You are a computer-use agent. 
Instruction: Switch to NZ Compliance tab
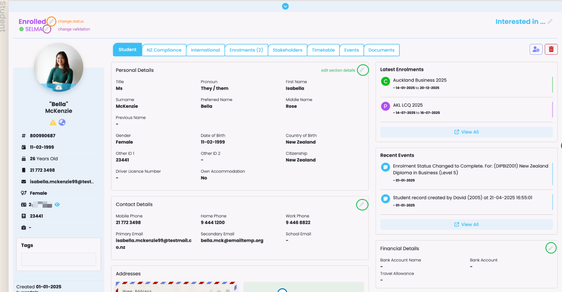click(x=164, y=50)
